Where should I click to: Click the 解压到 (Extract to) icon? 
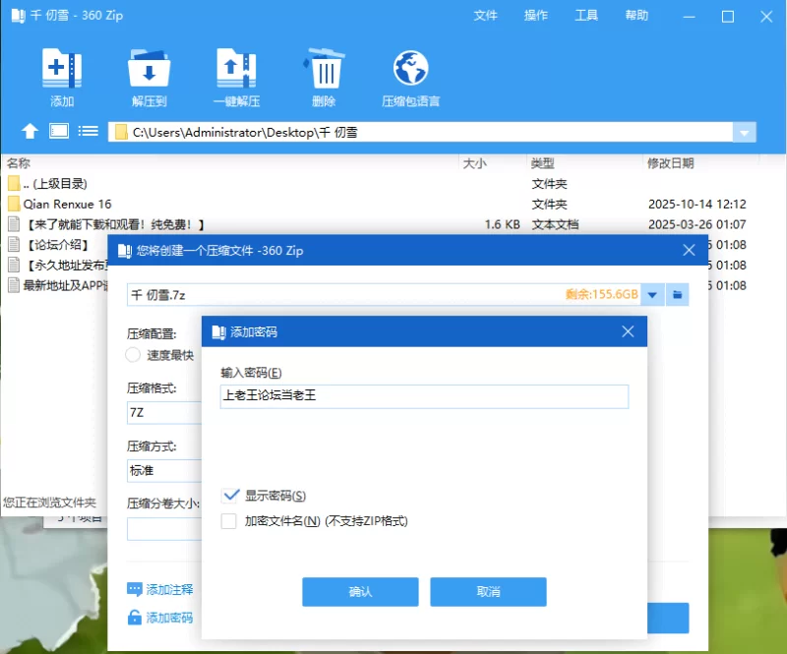(x=150, y=71)
